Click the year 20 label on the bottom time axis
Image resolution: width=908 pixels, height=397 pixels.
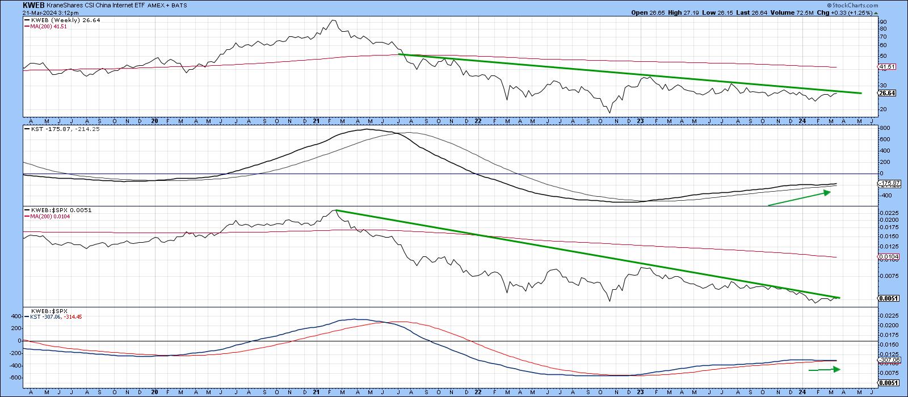tap(155, 393)
